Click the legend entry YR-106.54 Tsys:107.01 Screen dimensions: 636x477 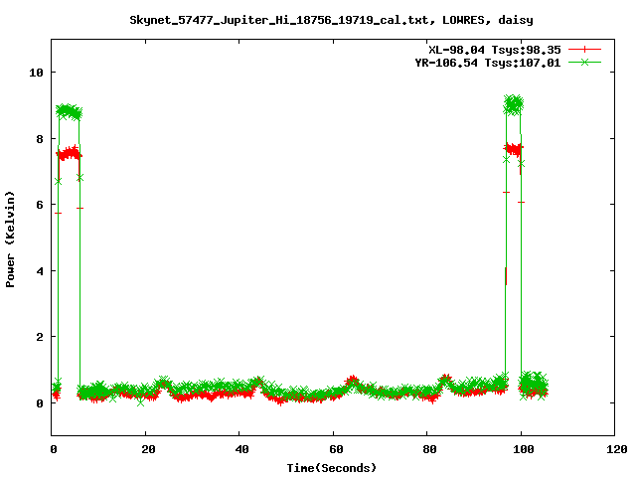(488, 63)
